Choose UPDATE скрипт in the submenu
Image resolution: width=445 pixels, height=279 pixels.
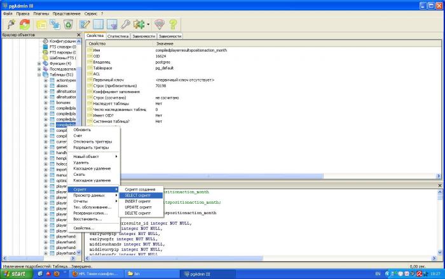point(141,207)
